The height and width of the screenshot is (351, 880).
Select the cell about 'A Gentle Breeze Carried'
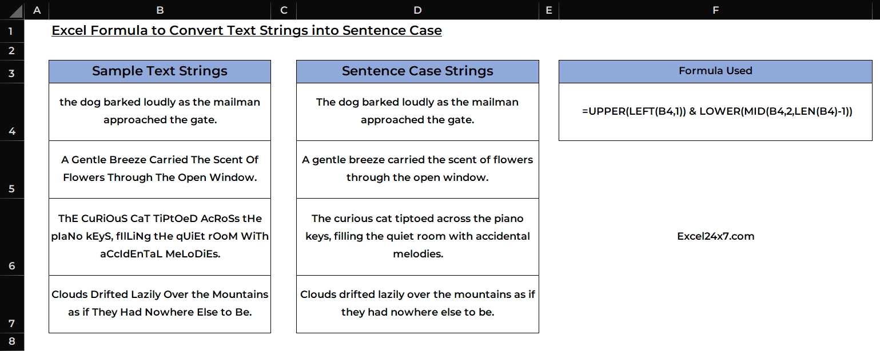pos(160,168)
